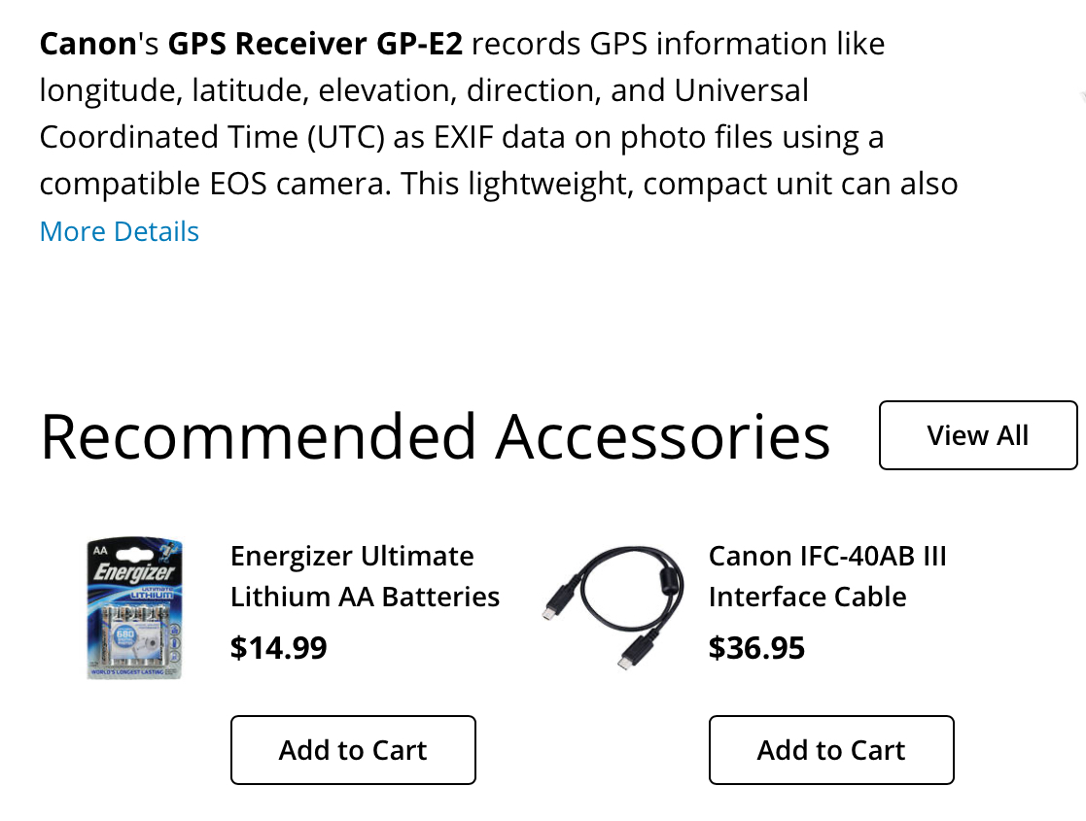Open the More Details link

point(118,231)
